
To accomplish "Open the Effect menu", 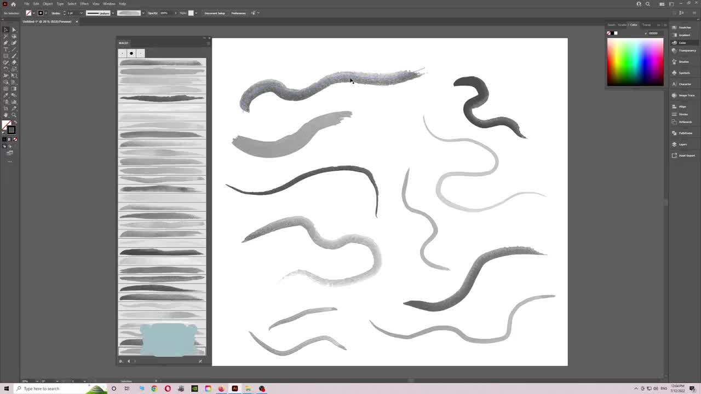I will (84, 4).
